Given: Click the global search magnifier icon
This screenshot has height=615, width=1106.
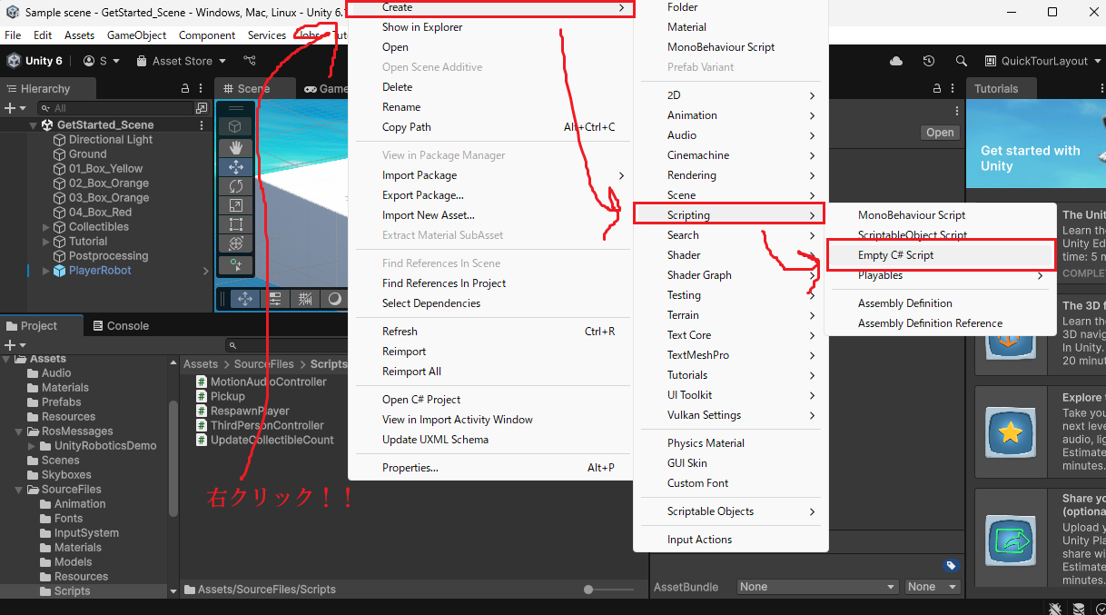Looking at the screenshot, I should (963, 60).
